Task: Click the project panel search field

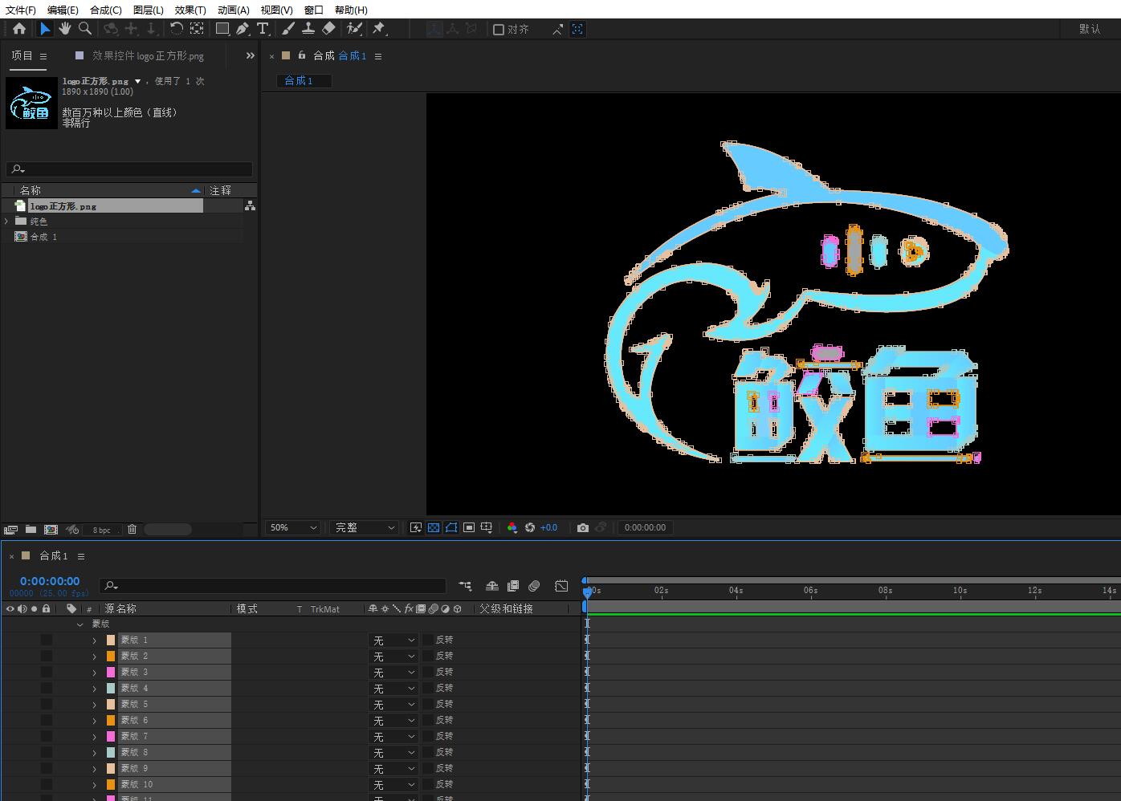Action: click(x=129, y=169)
